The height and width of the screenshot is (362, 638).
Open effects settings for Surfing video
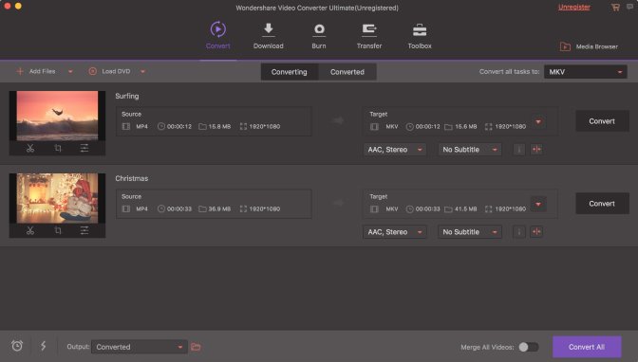(x=84, y=148)
